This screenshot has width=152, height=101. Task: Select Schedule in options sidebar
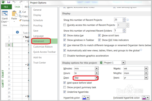point(38,20)
